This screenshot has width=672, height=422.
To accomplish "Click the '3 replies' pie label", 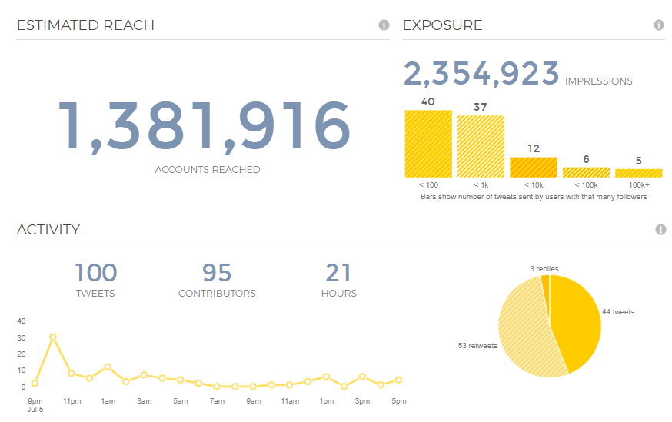I will pos(544,268).
